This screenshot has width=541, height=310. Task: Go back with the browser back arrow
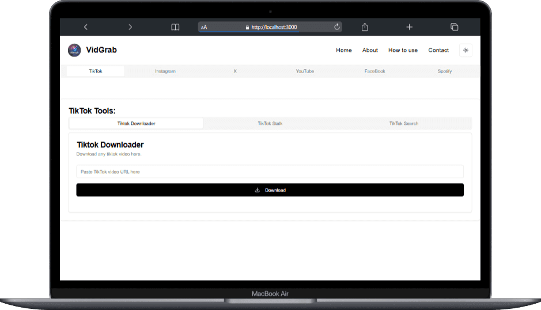86,27
